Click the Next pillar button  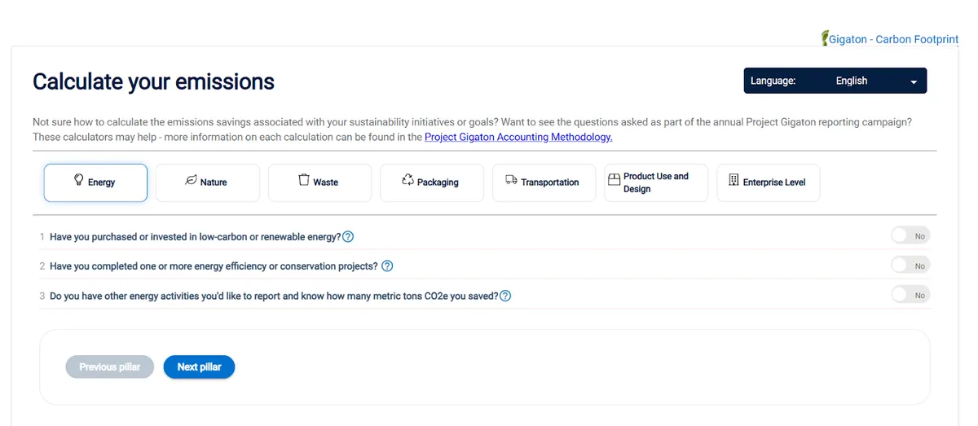click(x=199, y=367)
